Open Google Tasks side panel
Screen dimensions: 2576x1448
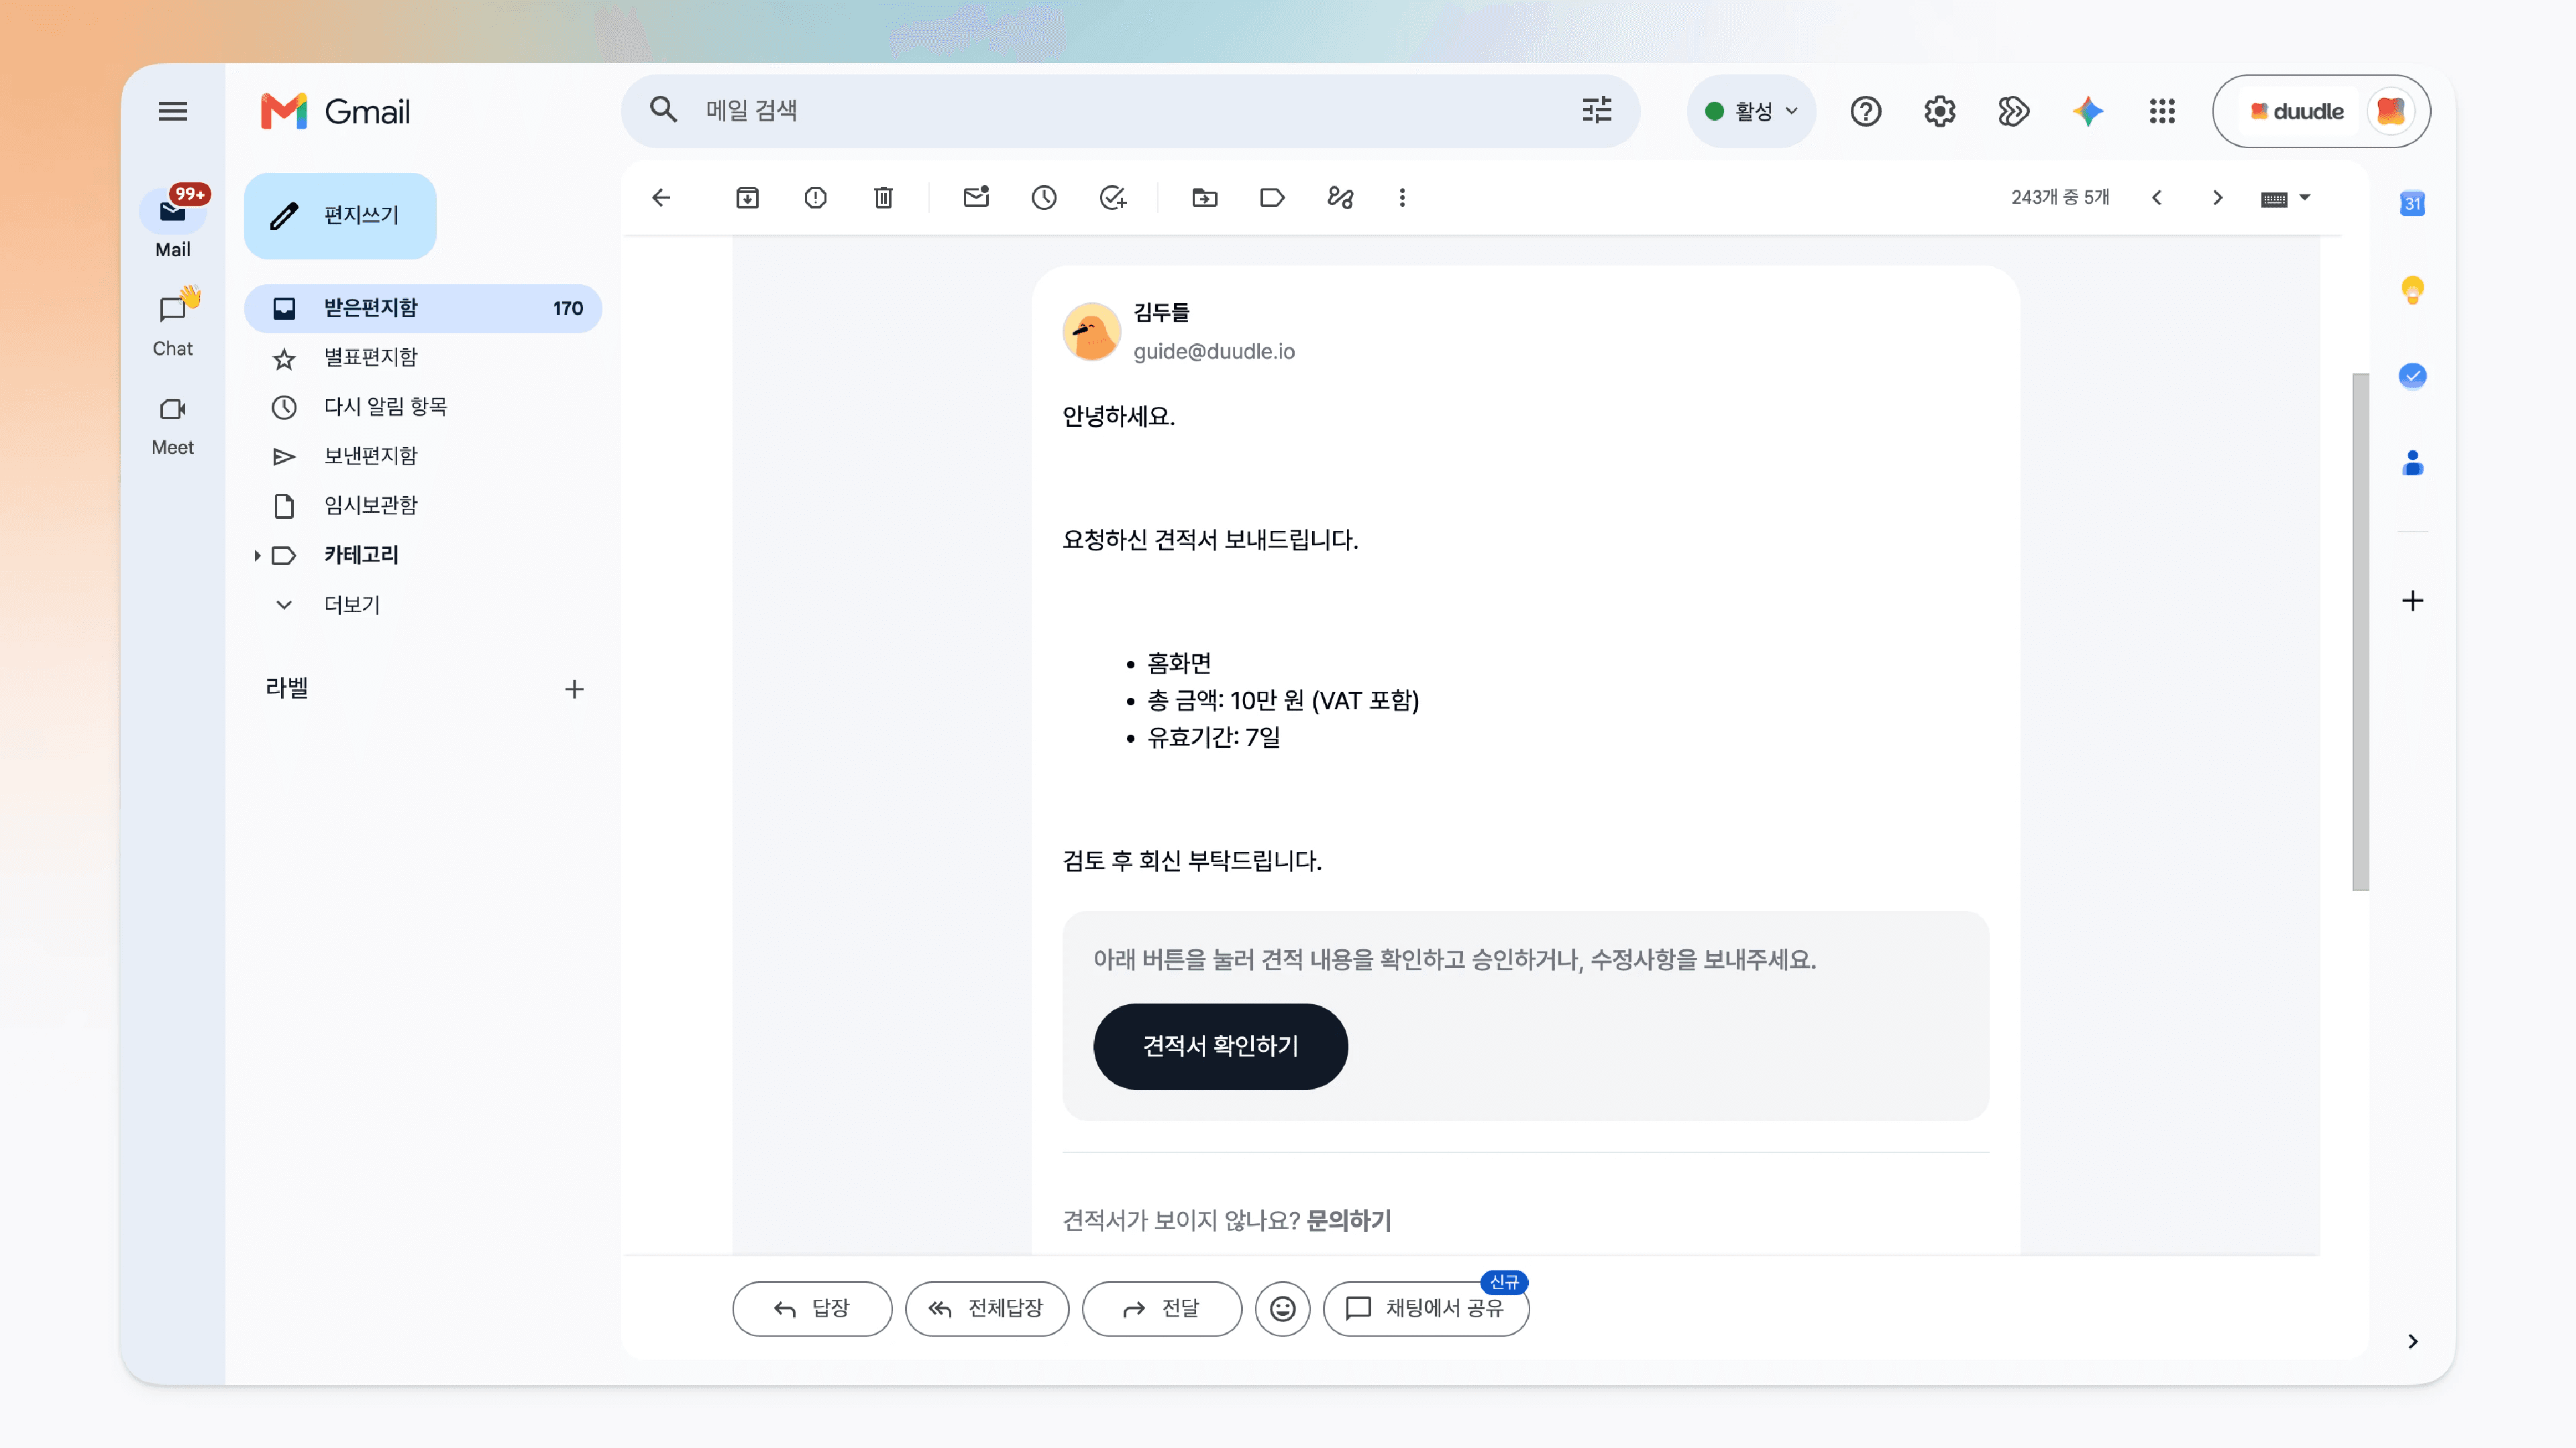click(2412, 375)
